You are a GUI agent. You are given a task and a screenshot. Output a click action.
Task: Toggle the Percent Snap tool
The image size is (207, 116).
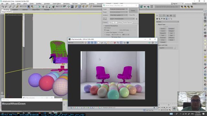tap(83, 7)
